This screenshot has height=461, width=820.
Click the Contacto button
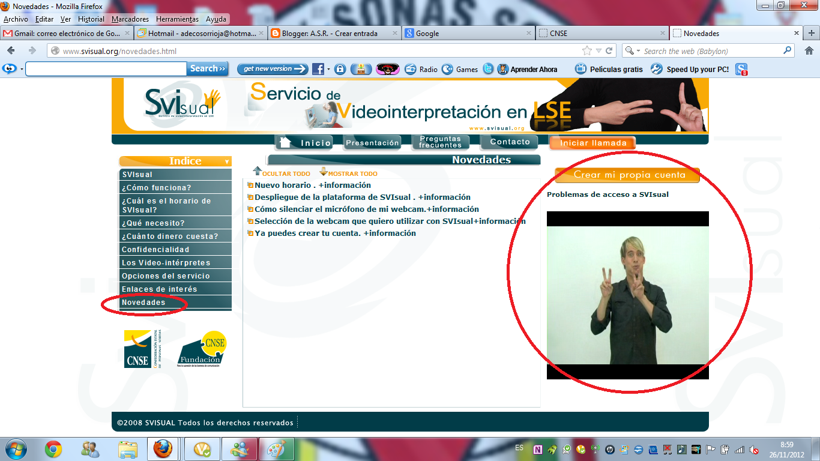click(x=509, y=142)
